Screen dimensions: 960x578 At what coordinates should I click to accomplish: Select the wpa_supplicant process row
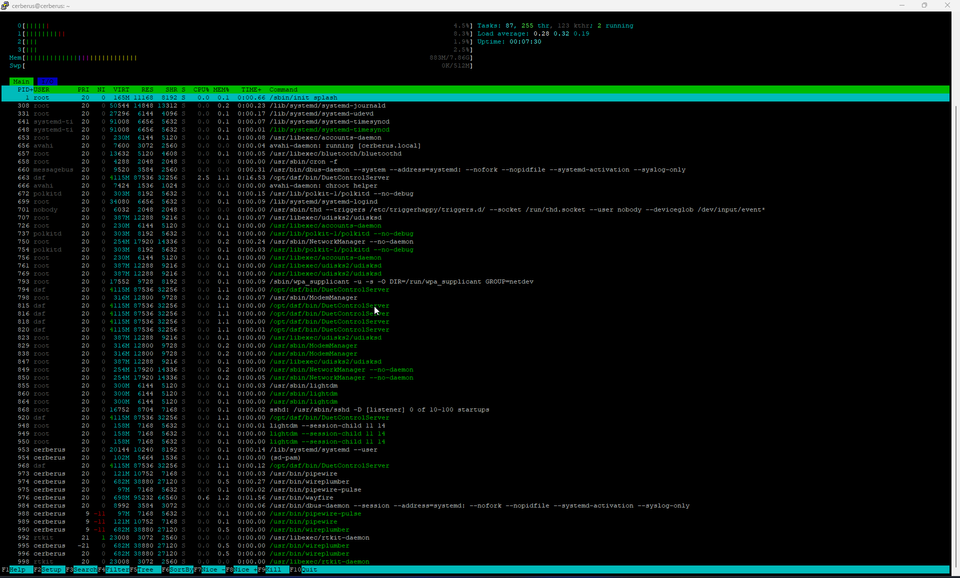point(475,281)
